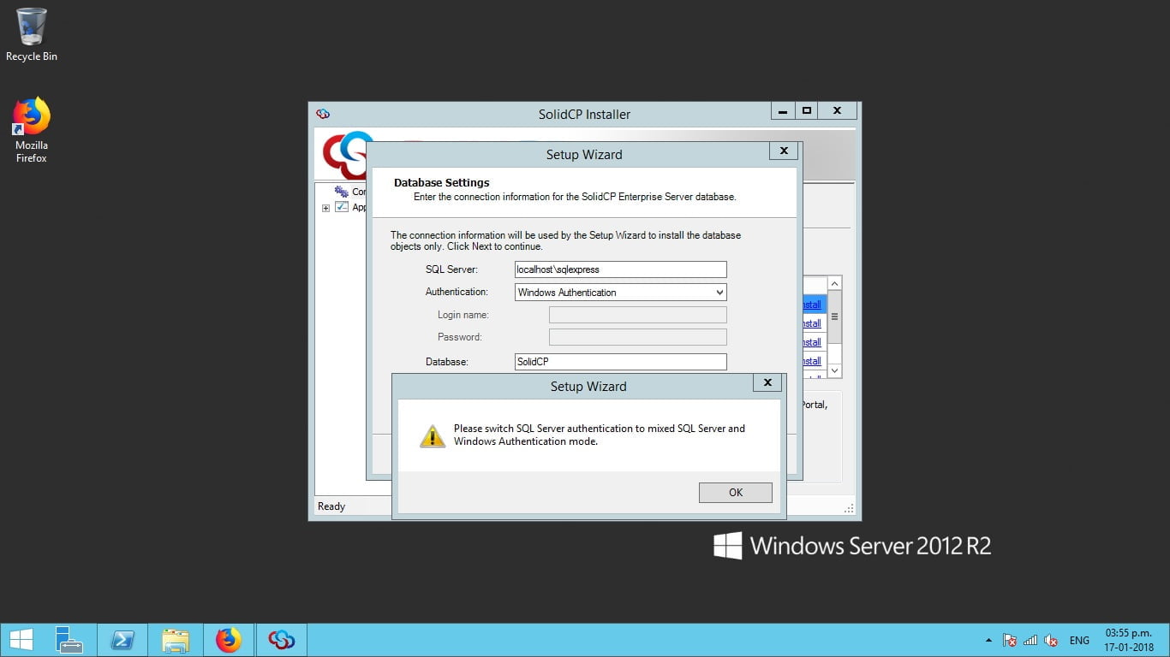This screenshot has width=1170, height=657.
Task: Click the "Database:" label
Action: [x=447, y=362]
